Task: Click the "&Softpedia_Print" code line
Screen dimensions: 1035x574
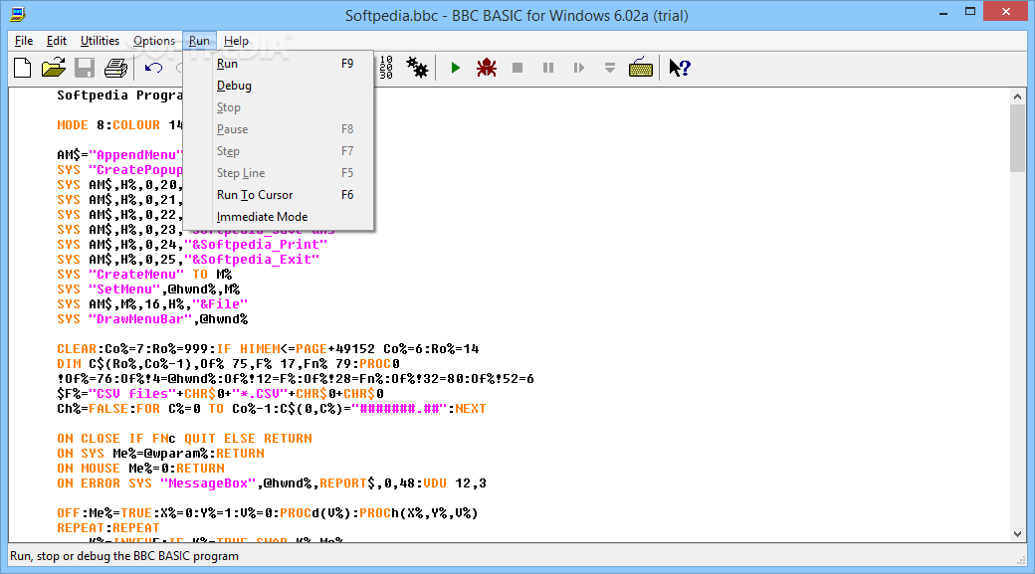Action: click(192, 245)
